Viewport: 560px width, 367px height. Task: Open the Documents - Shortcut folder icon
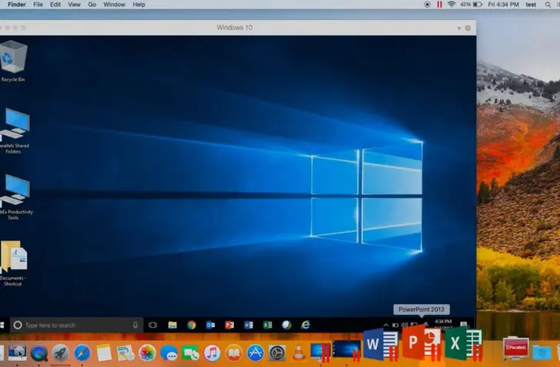click(x=14, y=263)
